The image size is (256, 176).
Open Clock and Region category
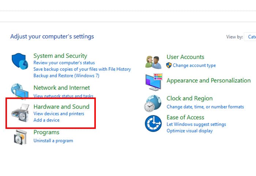[189, 99]
